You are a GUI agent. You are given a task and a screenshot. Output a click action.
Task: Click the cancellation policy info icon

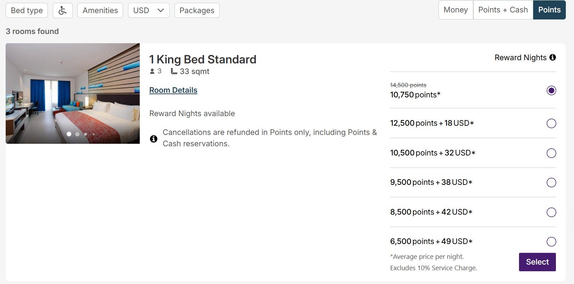154,138
